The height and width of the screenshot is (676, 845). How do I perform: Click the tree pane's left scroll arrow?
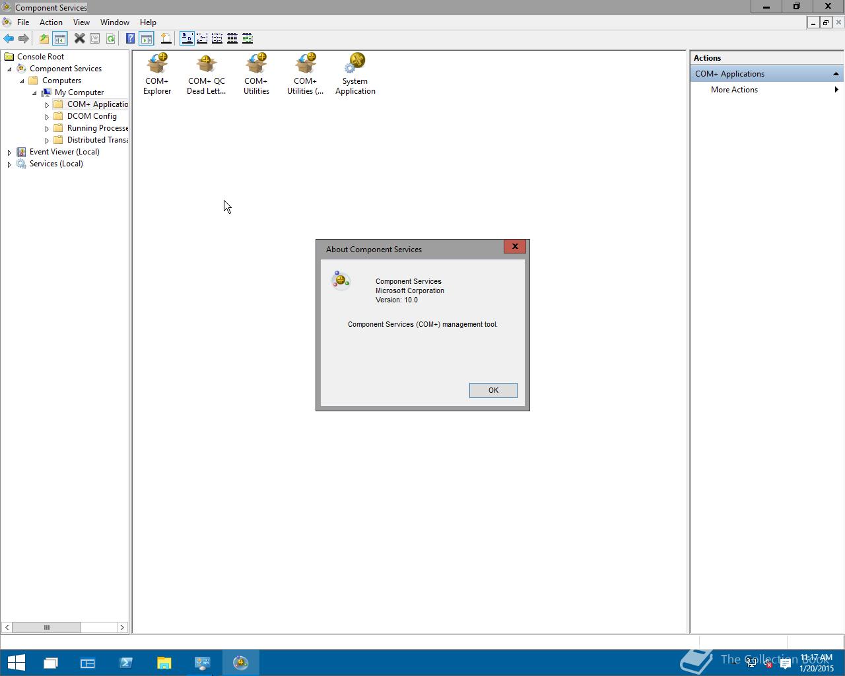tap(7, 627)
